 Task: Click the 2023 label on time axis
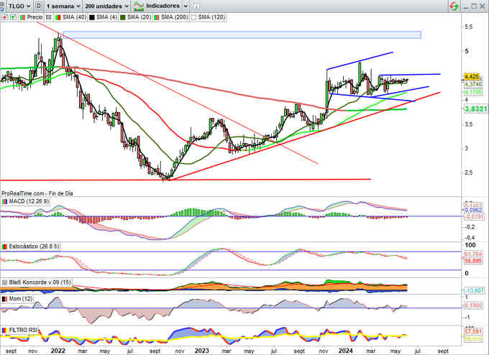pyautogui.click(x=202, y=351)
